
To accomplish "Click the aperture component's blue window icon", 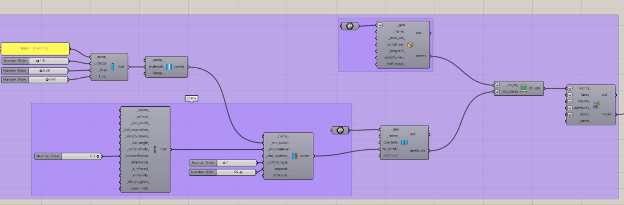I will 404,142.
